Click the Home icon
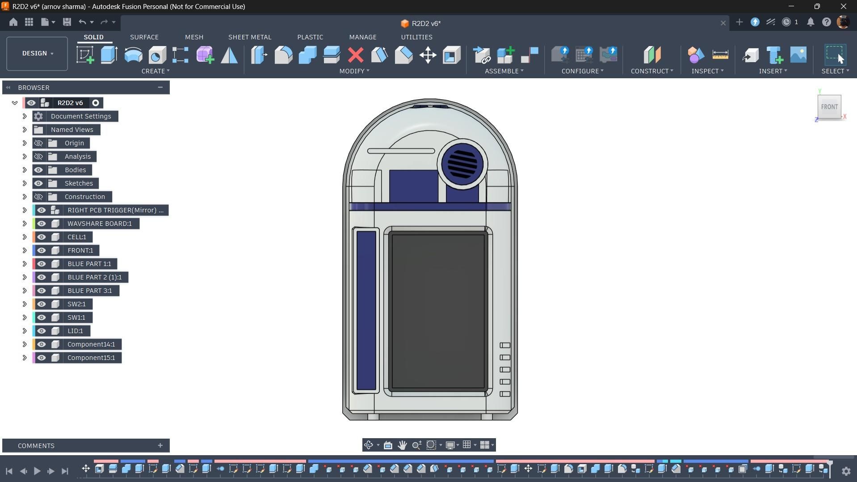 [x=13, y=22]
